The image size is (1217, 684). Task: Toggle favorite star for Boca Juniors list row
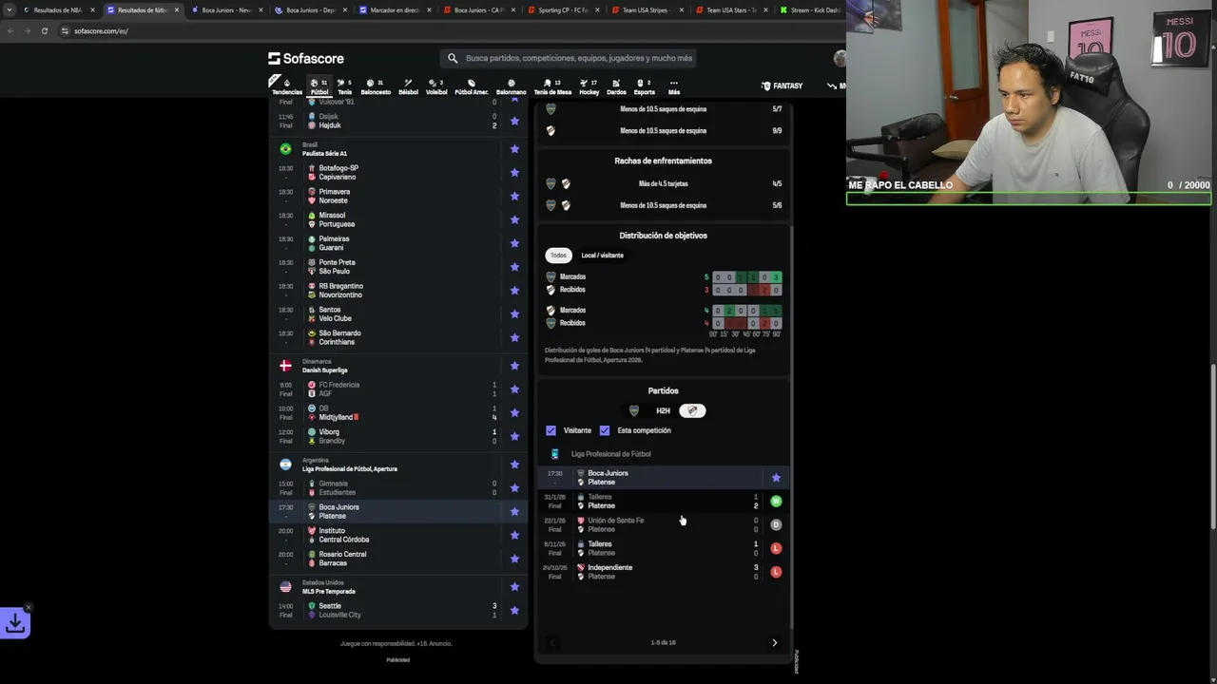coord(514,511)
